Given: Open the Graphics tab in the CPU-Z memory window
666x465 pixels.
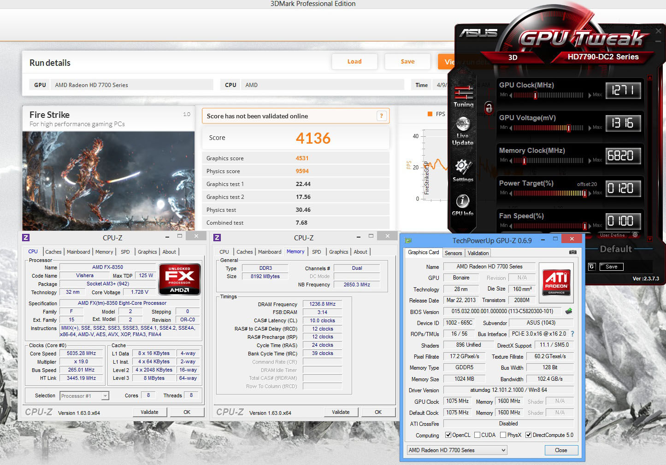Looking at the screenshot, I should 339,252.
